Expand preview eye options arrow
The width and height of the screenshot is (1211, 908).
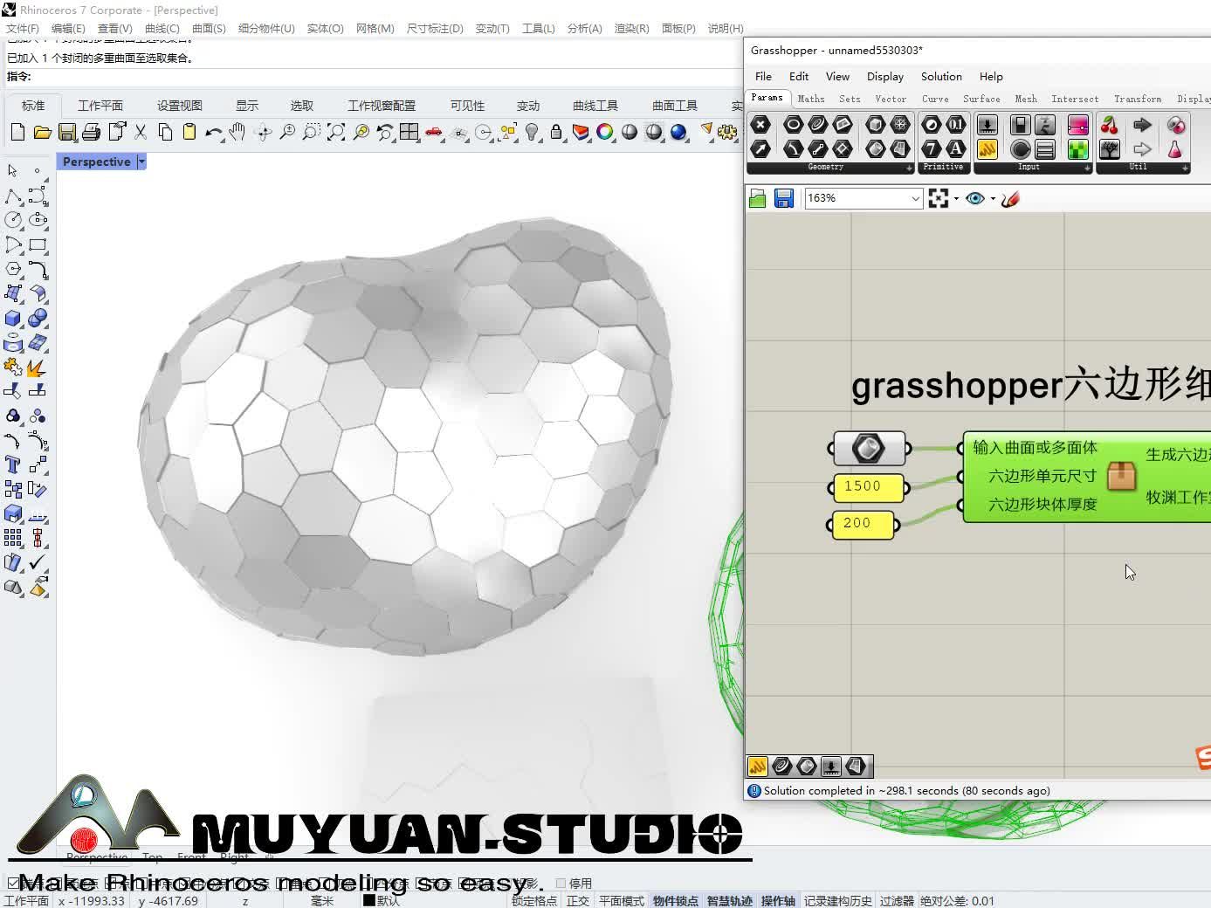[x=993, y=199]
